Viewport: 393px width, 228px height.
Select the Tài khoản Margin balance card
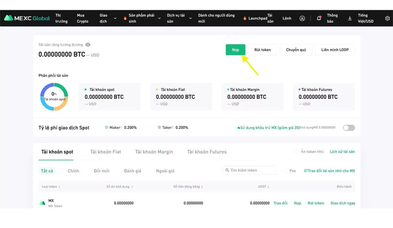[253, 97]
